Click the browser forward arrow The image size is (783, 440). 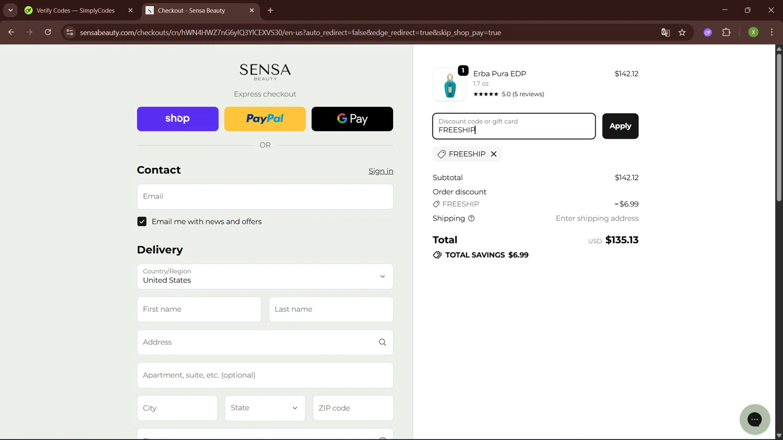(29, 32)
